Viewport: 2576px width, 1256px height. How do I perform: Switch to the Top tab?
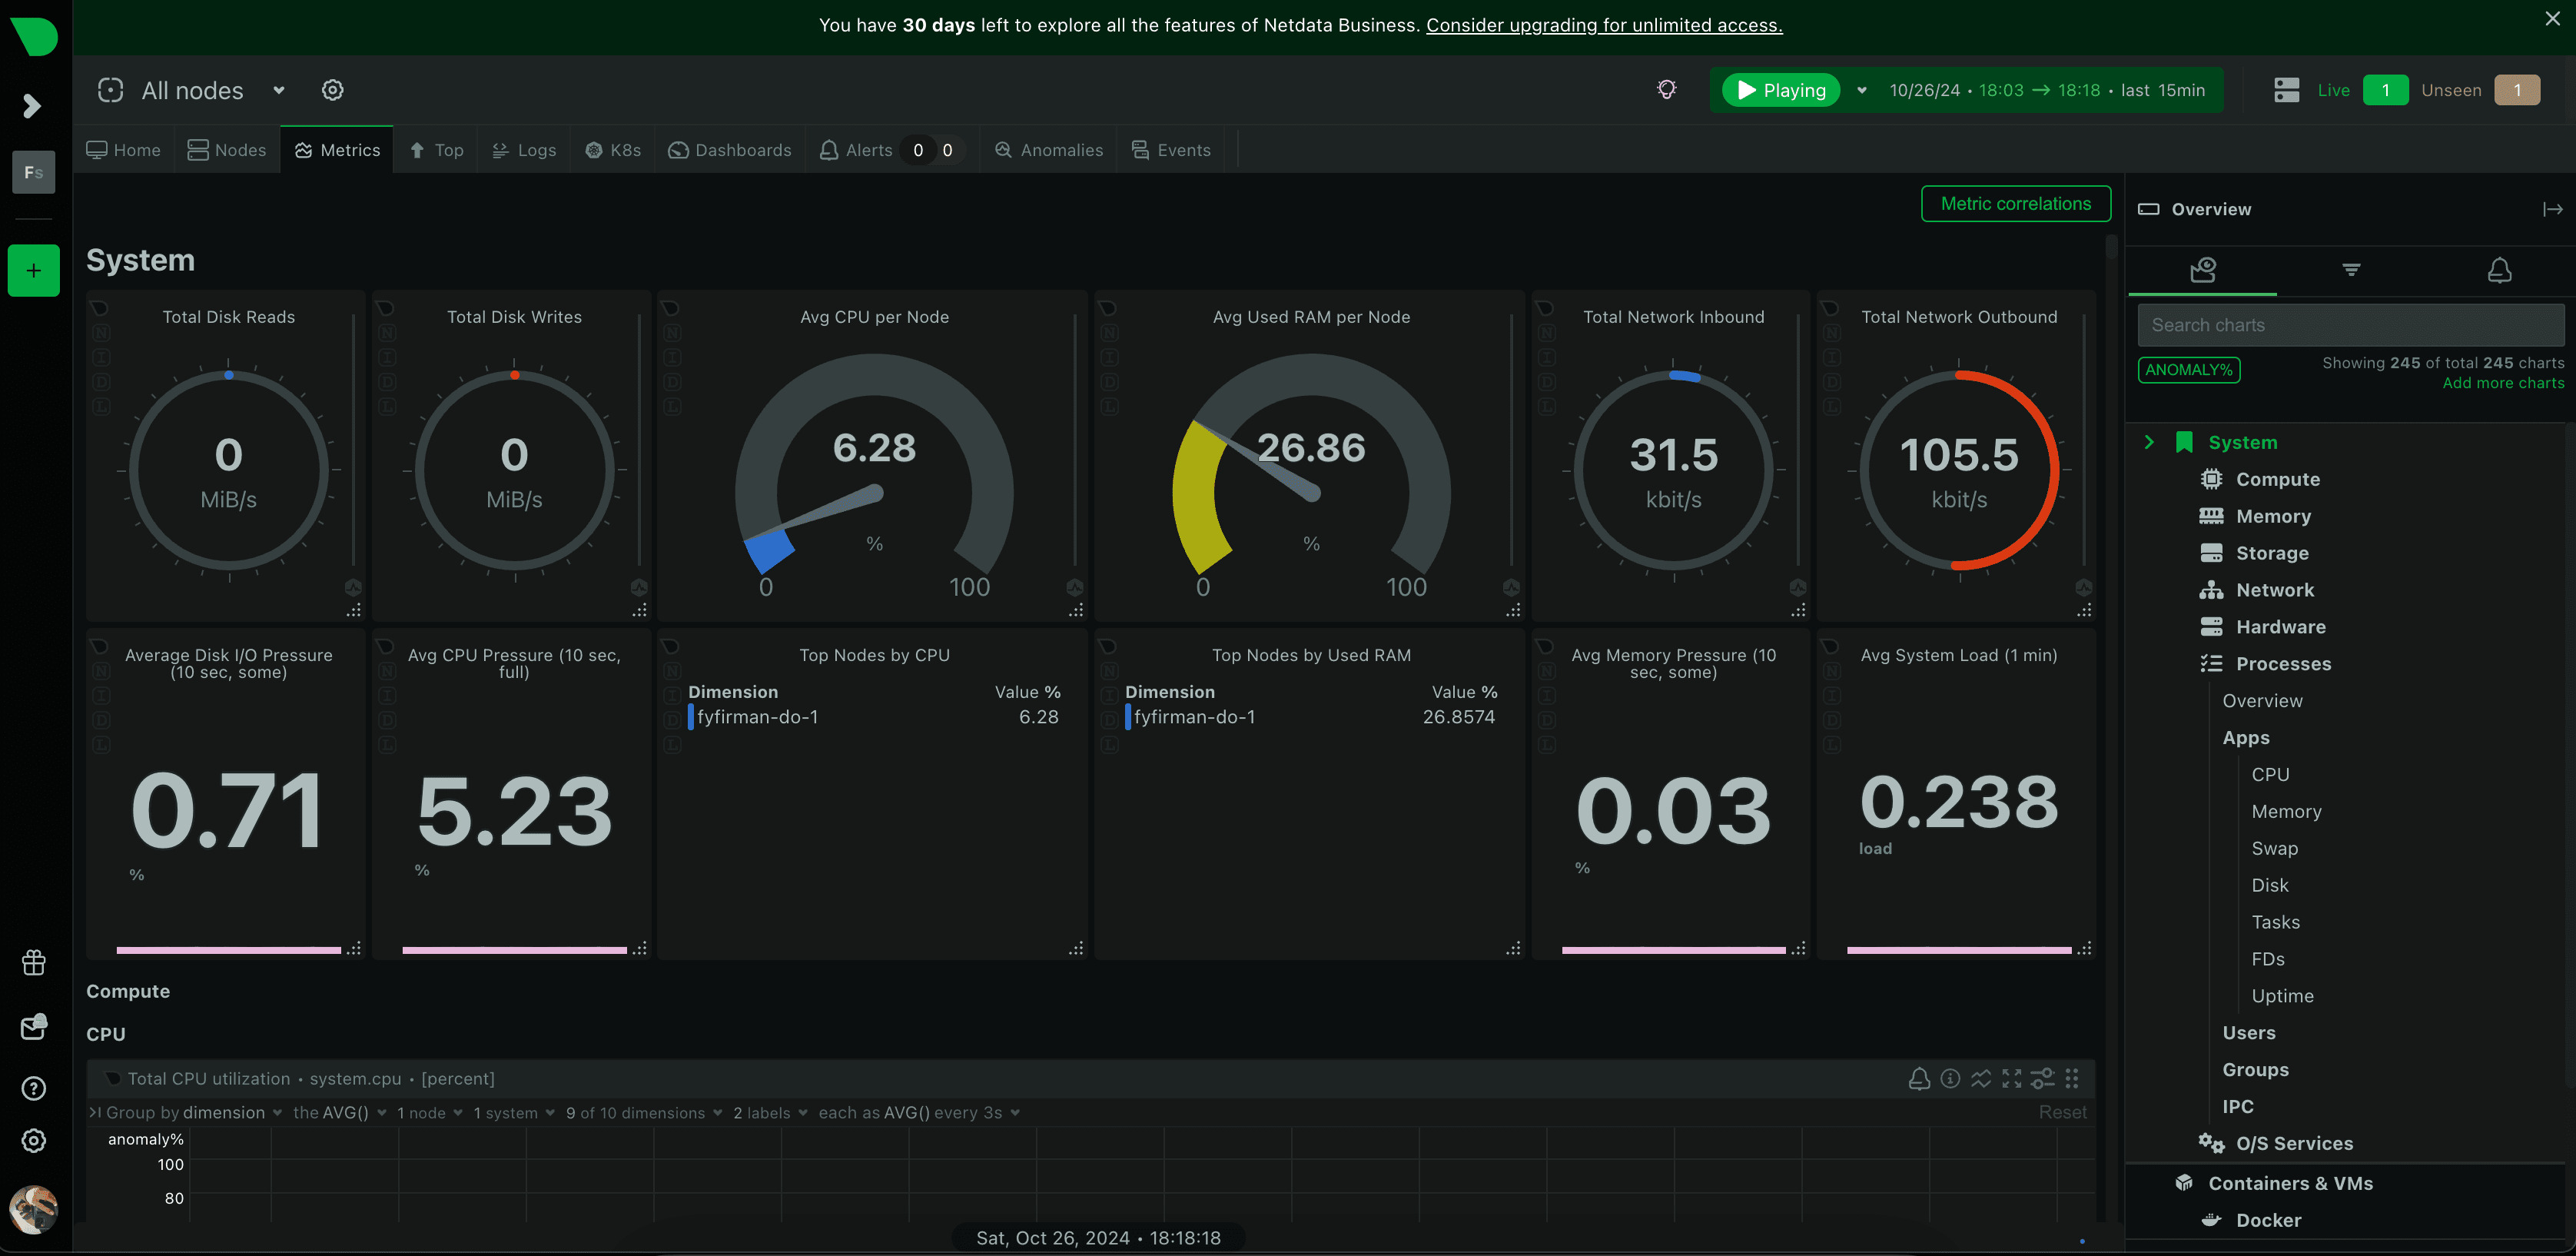pyautogui.click(x=436, y=150)
